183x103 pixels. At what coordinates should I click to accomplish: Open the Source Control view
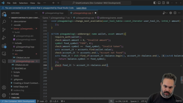(4, 30)
